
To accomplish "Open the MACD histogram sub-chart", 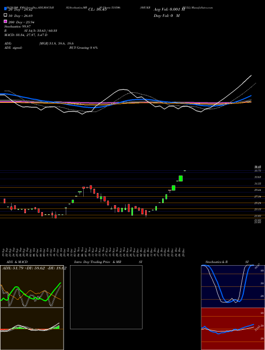I will pyautogui.click(x=32, y=329).
